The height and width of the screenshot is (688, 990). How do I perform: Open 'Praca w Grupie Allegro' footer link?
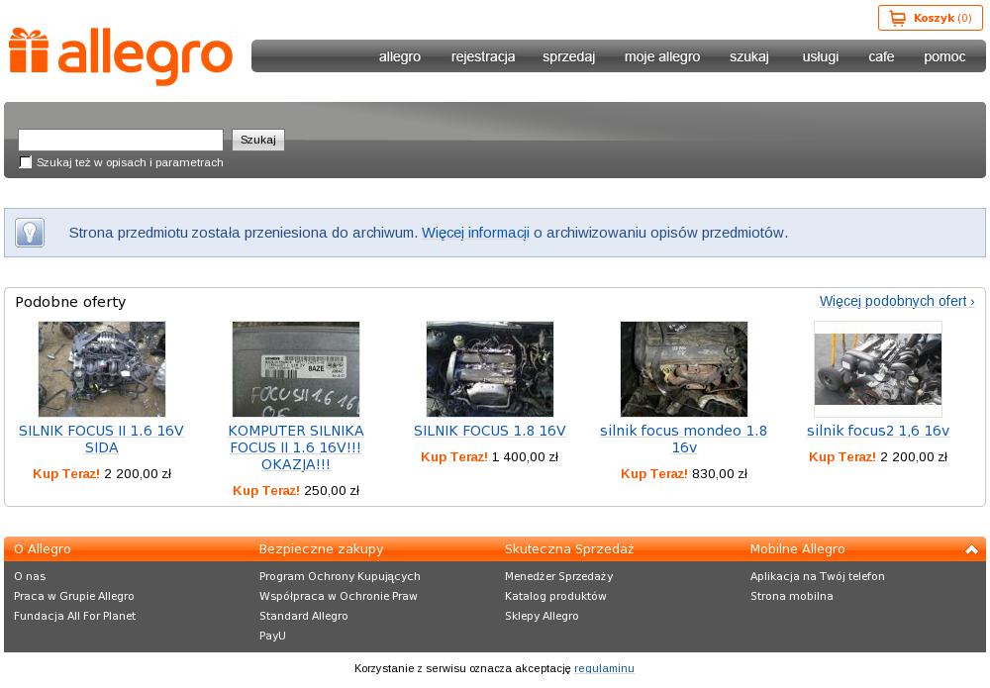point(74,596)
